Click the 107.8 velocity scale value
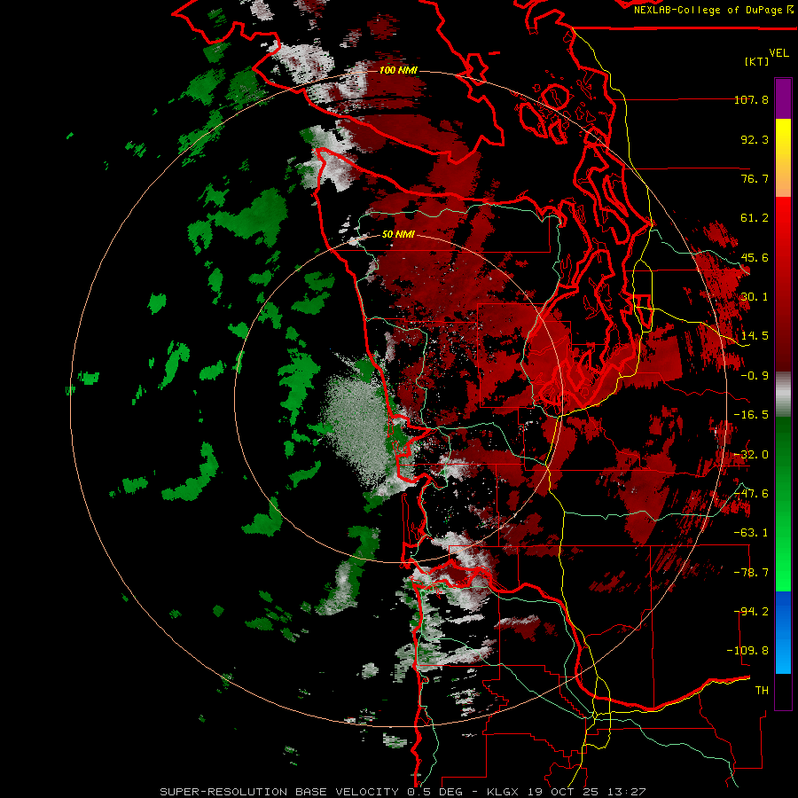This screenshot has height=798, width=798. [752, 99]
